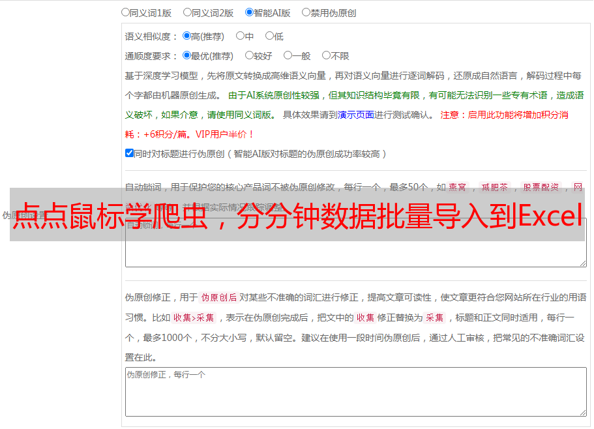Click the 收集>采集 example tag
The image size is (594, 429).
(194, 318)
